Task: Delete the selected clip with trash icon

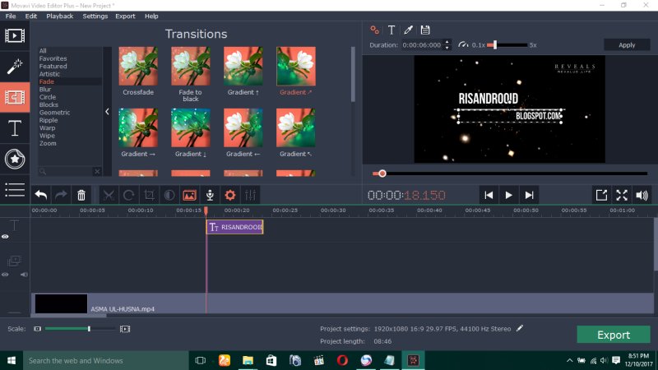Action: click(81, 195)
